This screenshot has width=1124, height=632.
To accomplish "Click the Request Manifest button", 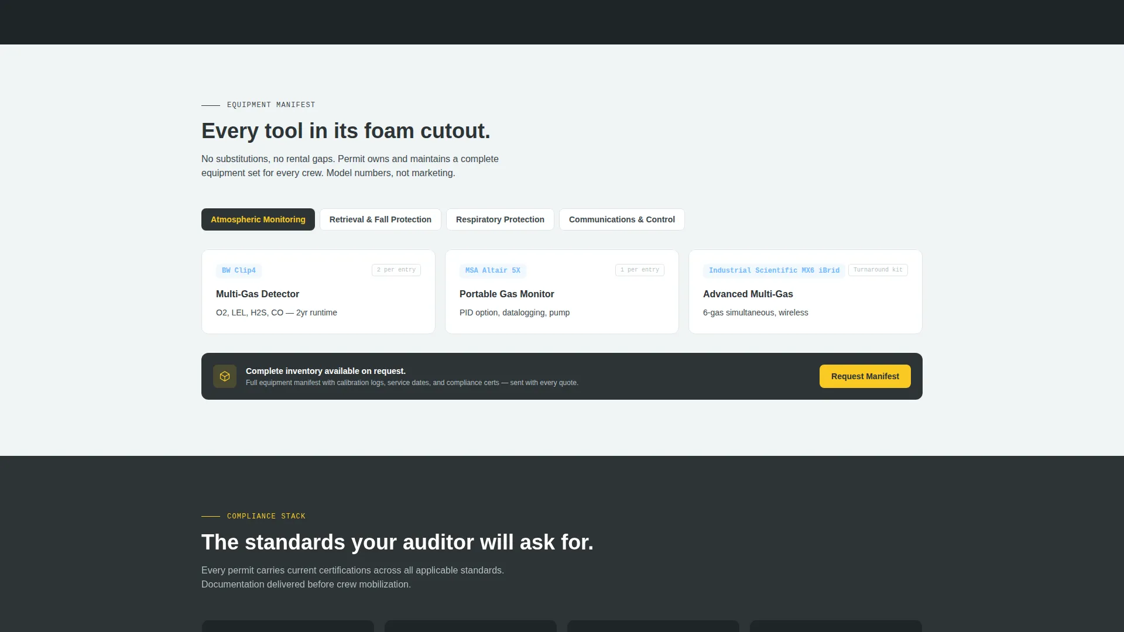I will pyautogui.click(x=865, y=376).
